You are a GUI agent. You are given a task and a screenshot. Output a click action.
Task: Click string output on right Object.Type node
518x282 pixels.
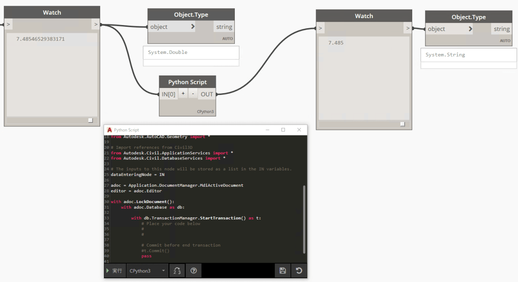[x=502, y=29]
